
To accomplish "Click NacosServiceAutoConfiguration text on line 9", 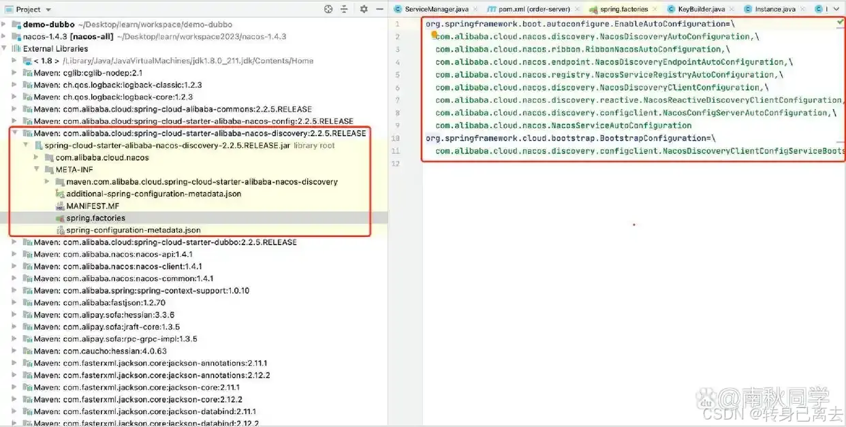I will click(x=621, y=125).
